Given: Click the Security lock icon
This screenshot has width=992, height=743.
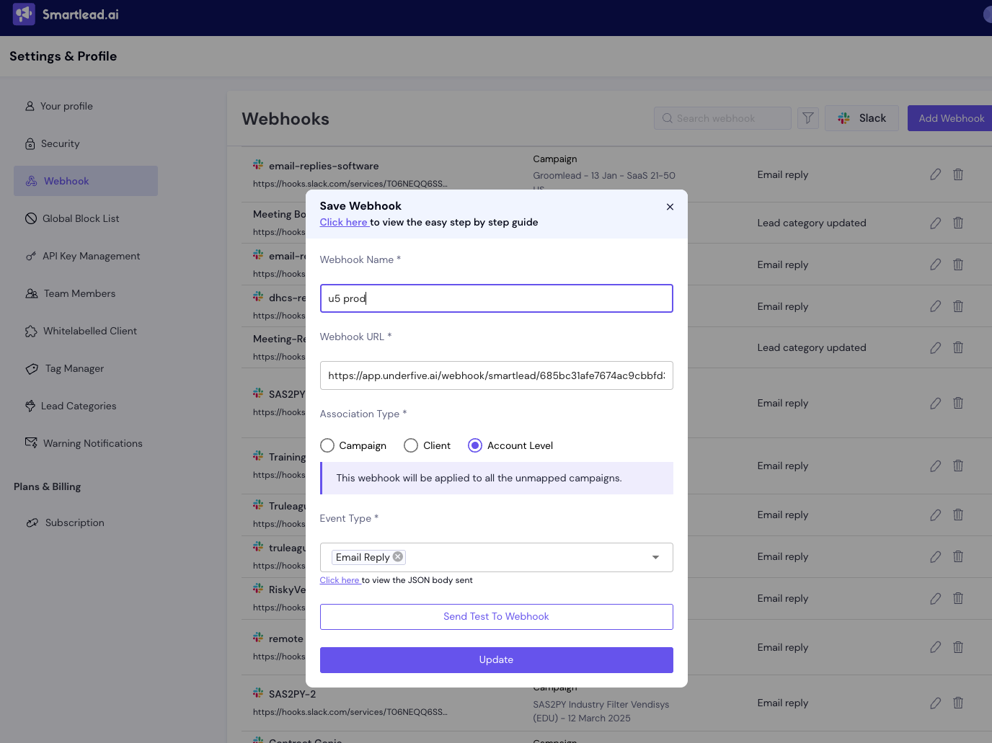Looking at the screenshot, I should coord(31,143).
